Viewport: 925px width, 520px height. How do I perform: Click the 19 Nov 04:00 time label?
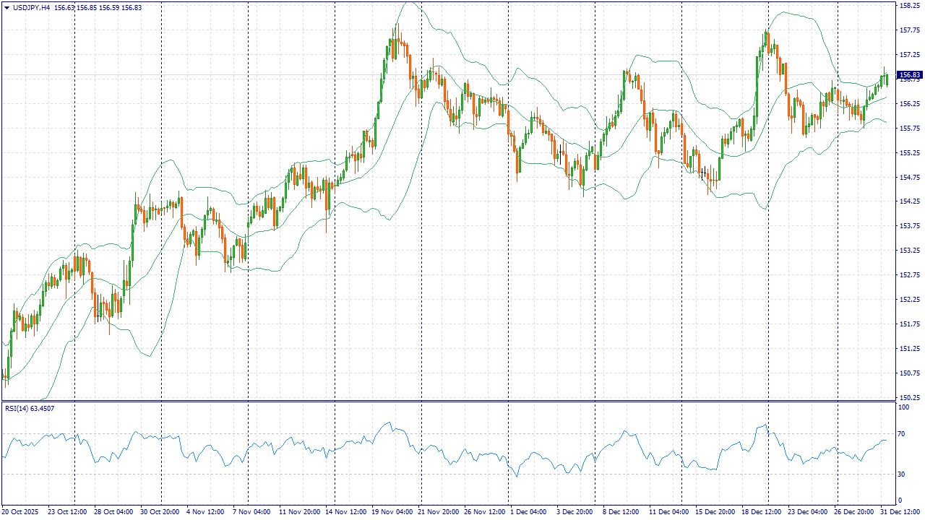[391, 511]
